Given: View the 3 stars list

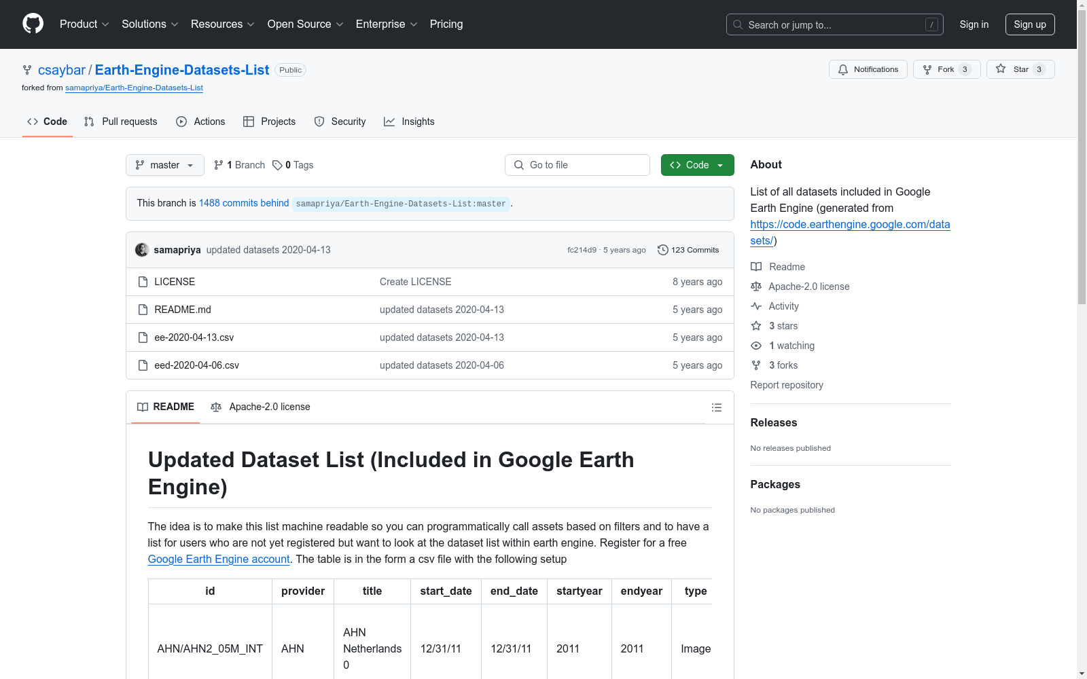Looking at the screenshot, I should [x=774, y=326].
